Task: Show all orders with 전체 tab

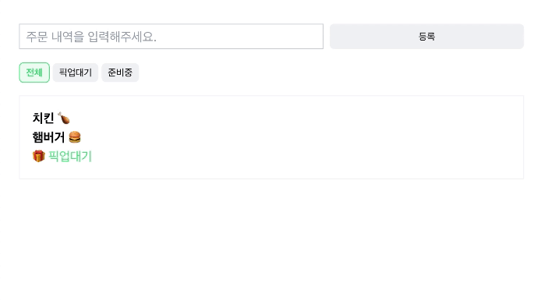Action: point(34,72)
